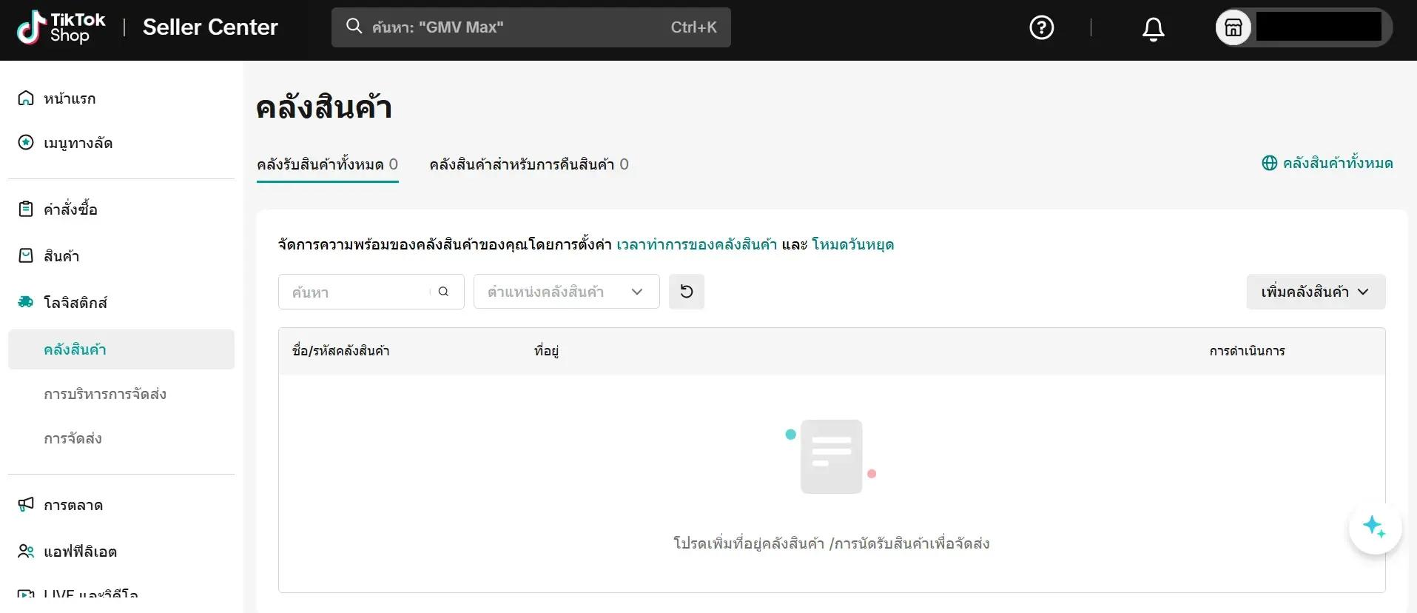Image resolution: width=1417 pixels, height=613 pixels.
Task: Switch to คลังสินค้าสำหรับการคืนสินค้า tab
Action: (529, 164)
